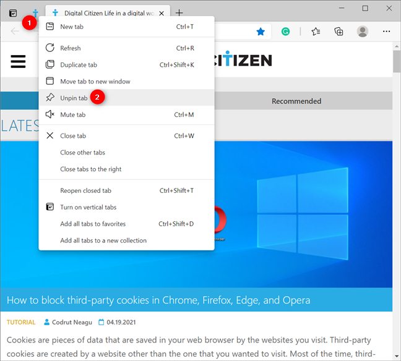
Task: Switch to the Recommended tab
Action: (x=296, y=101)
